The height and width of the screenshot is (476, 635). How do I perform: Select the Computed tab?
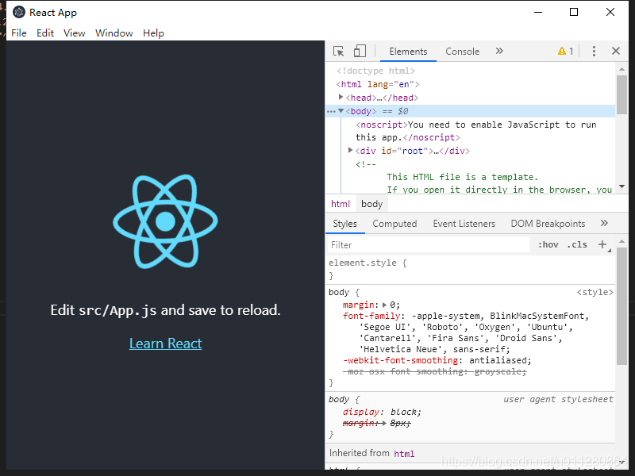tap(394, 224)
